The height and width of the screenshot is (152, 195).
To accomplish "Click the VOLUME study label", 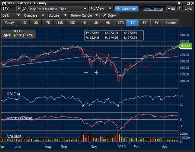I will (x=14, y=137).
